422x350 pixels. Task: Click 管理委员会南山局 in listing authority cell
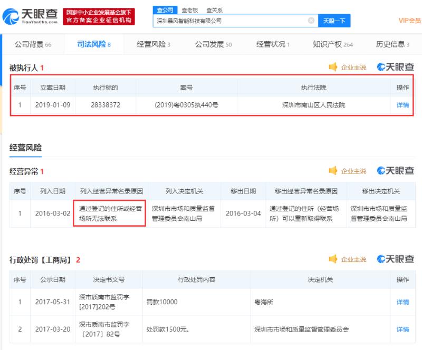pos(177,218)
